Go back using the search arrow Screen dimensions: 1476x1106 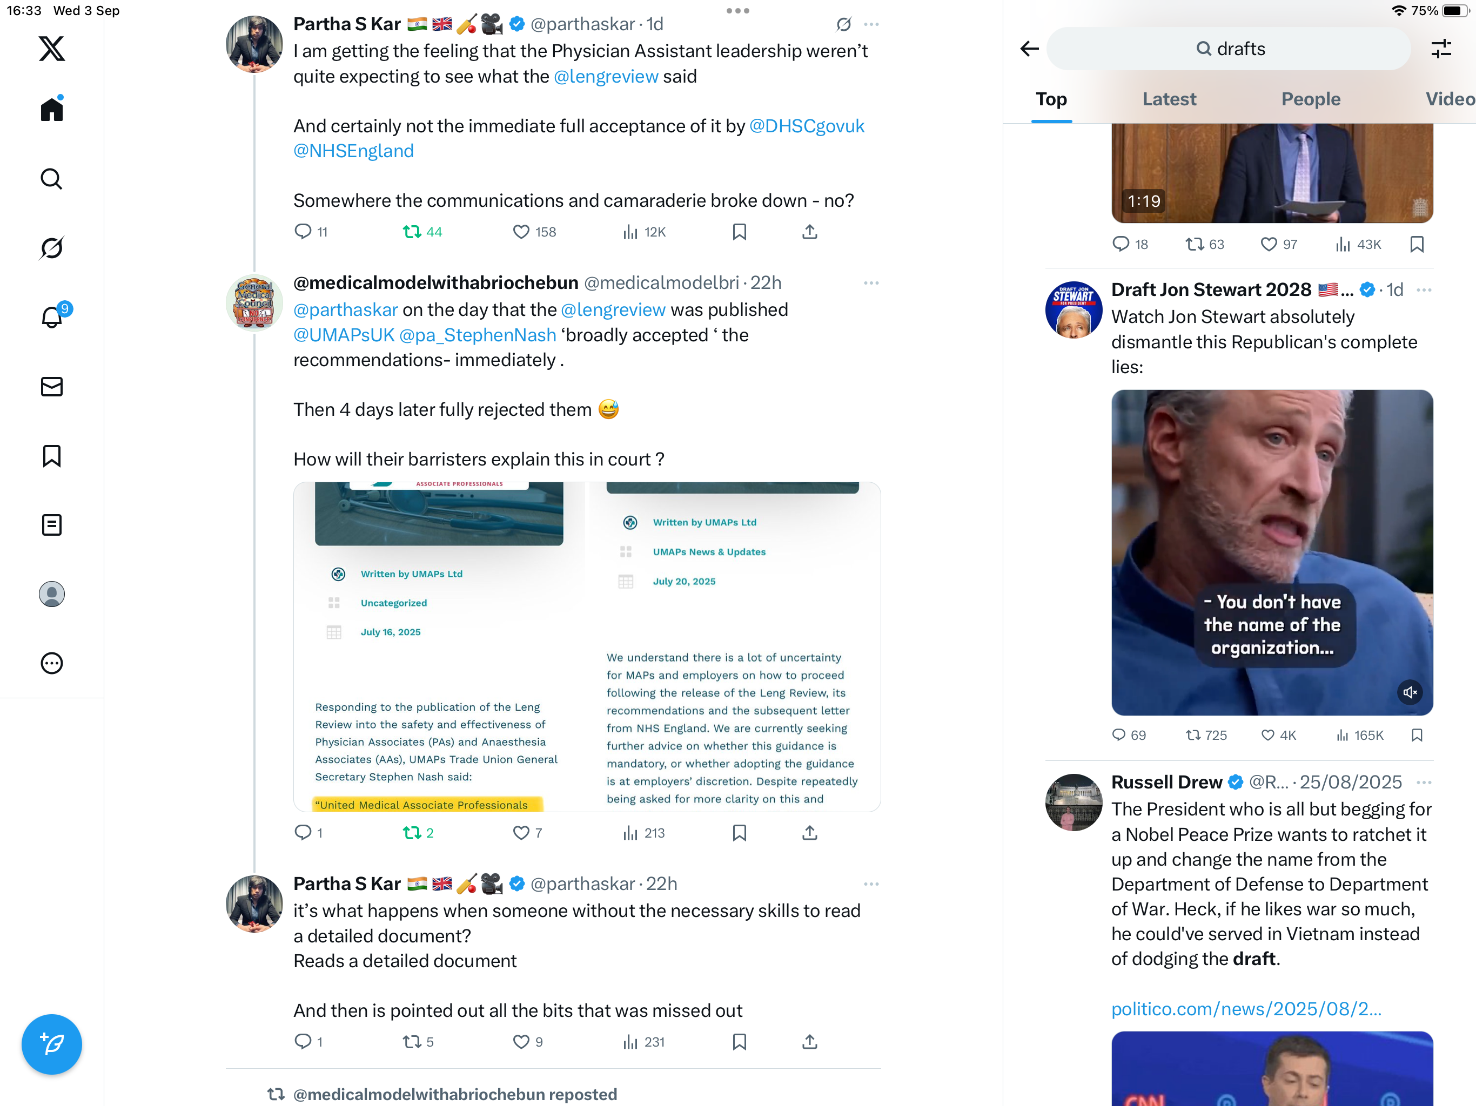(1030, 49)
